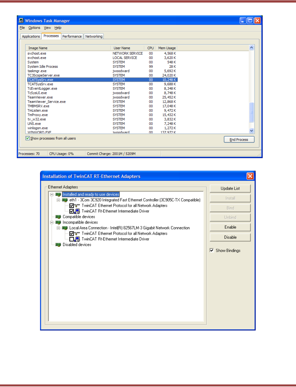
Task: Uncheck TwinCAT Ethernet Protocol under Local Area Connection
Action: click(x=72, y=234)
